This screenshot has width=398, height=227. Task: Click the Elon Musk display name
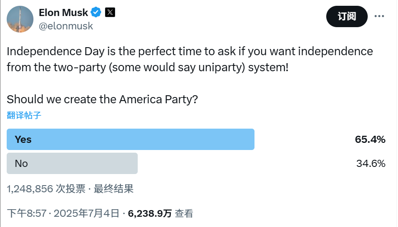63,12
